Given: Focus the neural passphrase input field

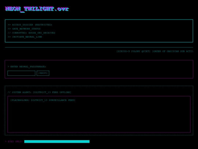Looking at the screenshot, I should coord(21,73).
